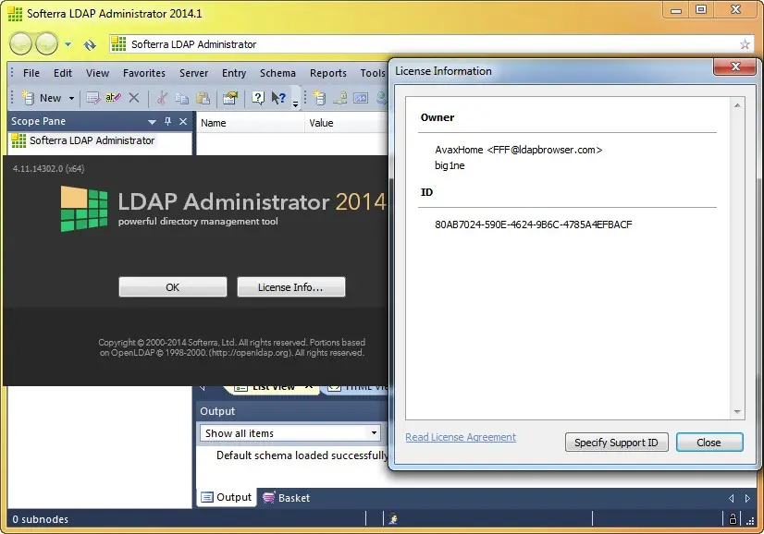764x534 pixels.
Task: Select Softerra LDAP Administrator tree node
Action: pyautogui.click(x=92, y=140)
